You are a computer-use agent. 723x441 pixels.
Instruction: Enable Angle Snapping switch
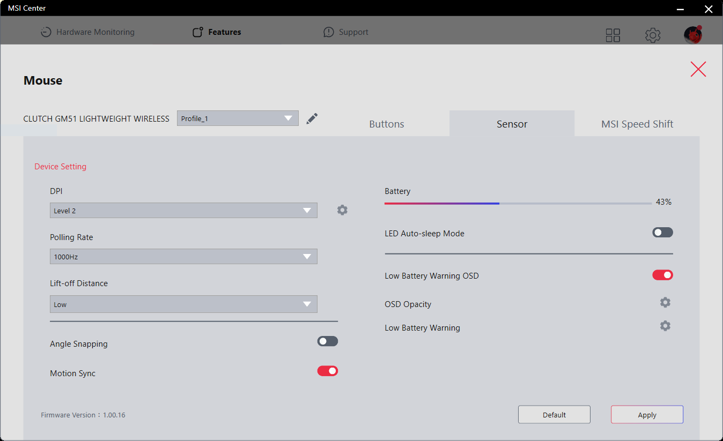click(328, 341)
